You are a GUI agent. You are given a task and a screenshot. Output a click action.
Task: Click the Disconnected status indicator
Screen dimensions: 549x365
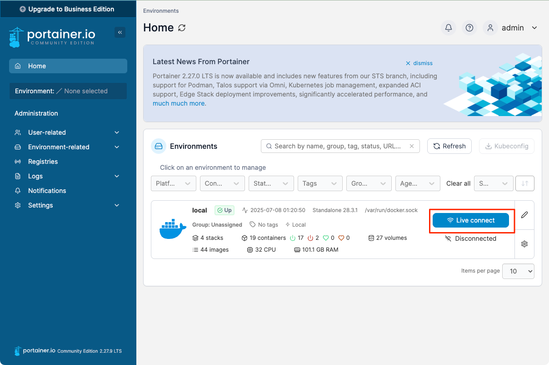pyautogui.click(x=470, y=238)
